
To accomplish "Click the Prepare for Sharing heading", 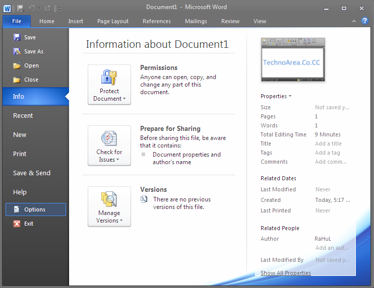I will 170,128.
